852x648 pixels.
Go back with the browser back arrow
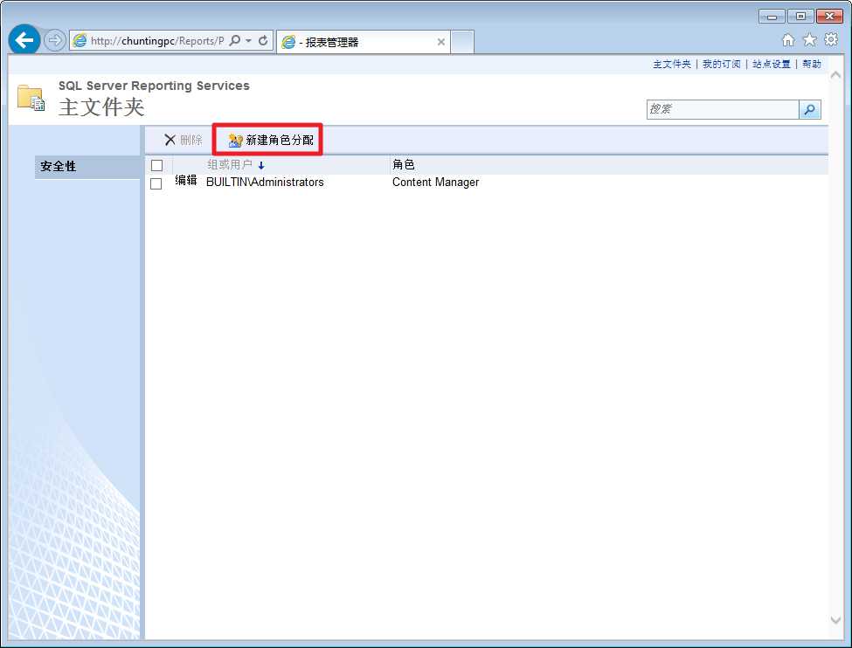[x=24, y=39]
